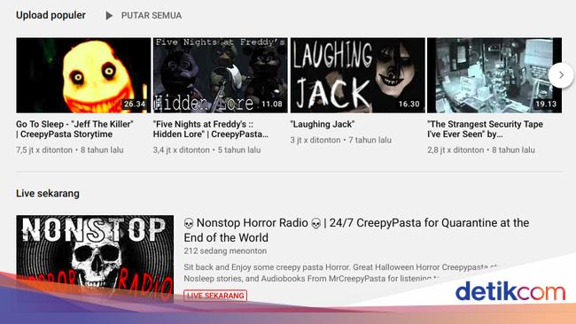The height and width of the screenshot is (324, 576).
Task: Open the Nonstop Horror Radio live thumbnail
Action: pyautogui.click(x=95, y=258)
